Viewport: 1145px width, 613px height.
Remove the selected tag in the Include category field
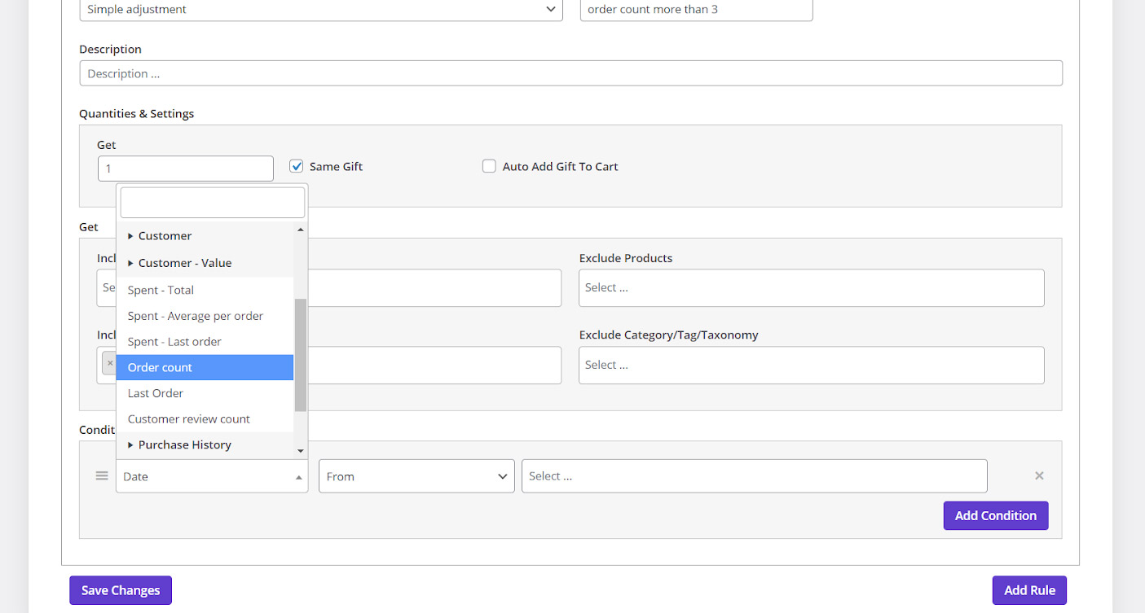coord(109,364)
